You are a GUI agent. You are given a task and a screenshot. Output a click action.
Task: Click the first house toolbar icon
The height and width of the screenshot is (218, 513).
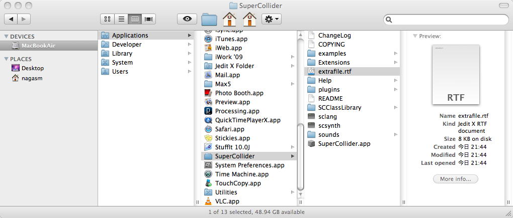pos(229,19)
